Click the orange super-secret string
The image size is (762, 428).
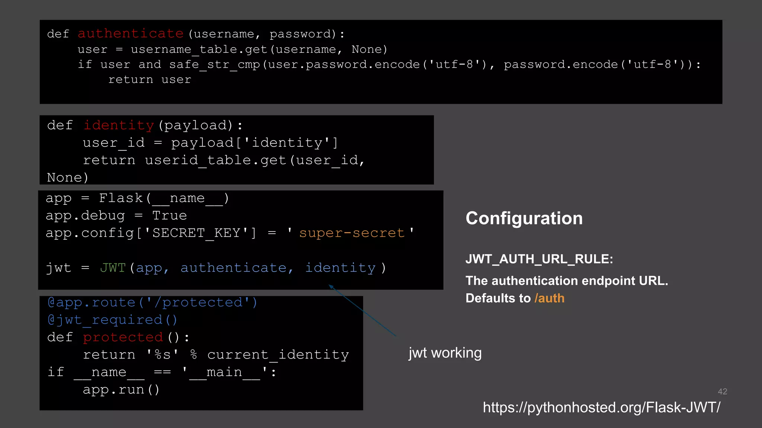pos(352,233)
